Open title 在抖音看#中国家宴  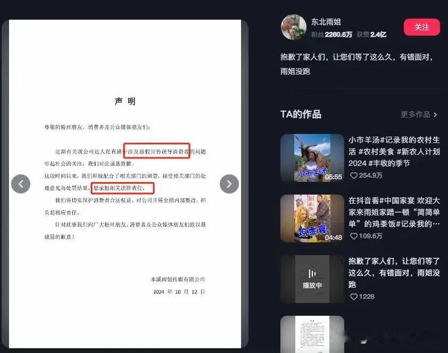(394, 212)
